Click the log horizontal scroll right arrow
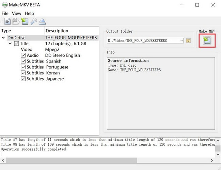 (x=212, y=160)
